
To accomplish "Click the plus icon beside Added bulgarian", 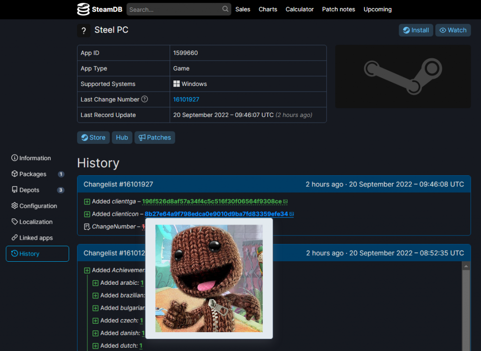I will [x=95, y=308].
